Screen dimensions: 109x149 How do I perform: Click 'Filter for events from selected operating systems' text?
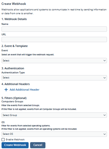tap(26, 126)
